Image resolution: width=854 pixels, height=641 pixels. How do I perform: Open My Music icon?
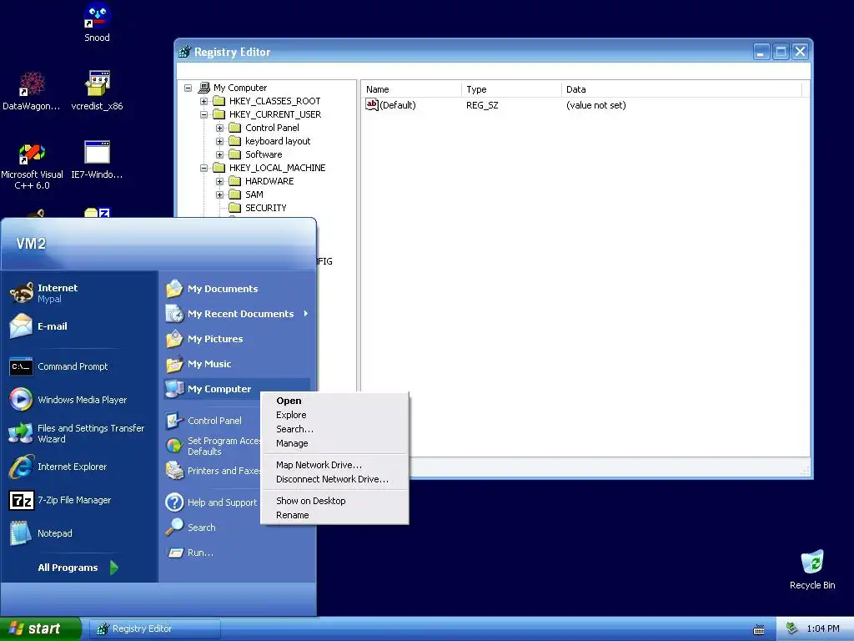[174, 364]
